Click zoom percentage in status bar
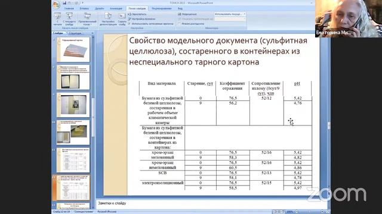The image size is (382, 214). click(x=290, y=212)
